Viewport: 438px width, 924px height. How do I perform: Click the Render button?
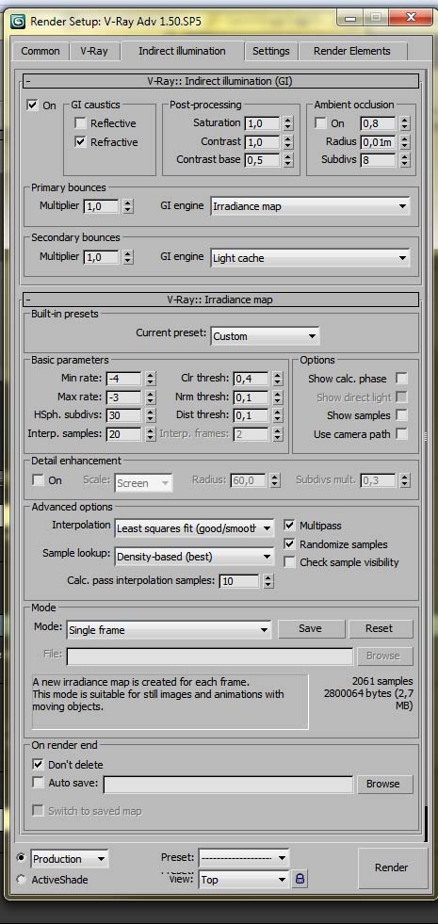392,867
